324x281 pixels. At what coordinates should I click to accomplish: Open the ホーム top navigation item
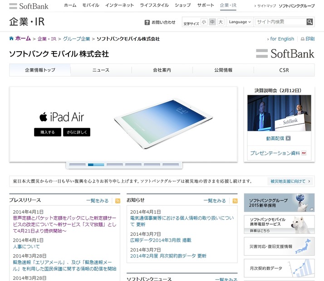point(70,5)
